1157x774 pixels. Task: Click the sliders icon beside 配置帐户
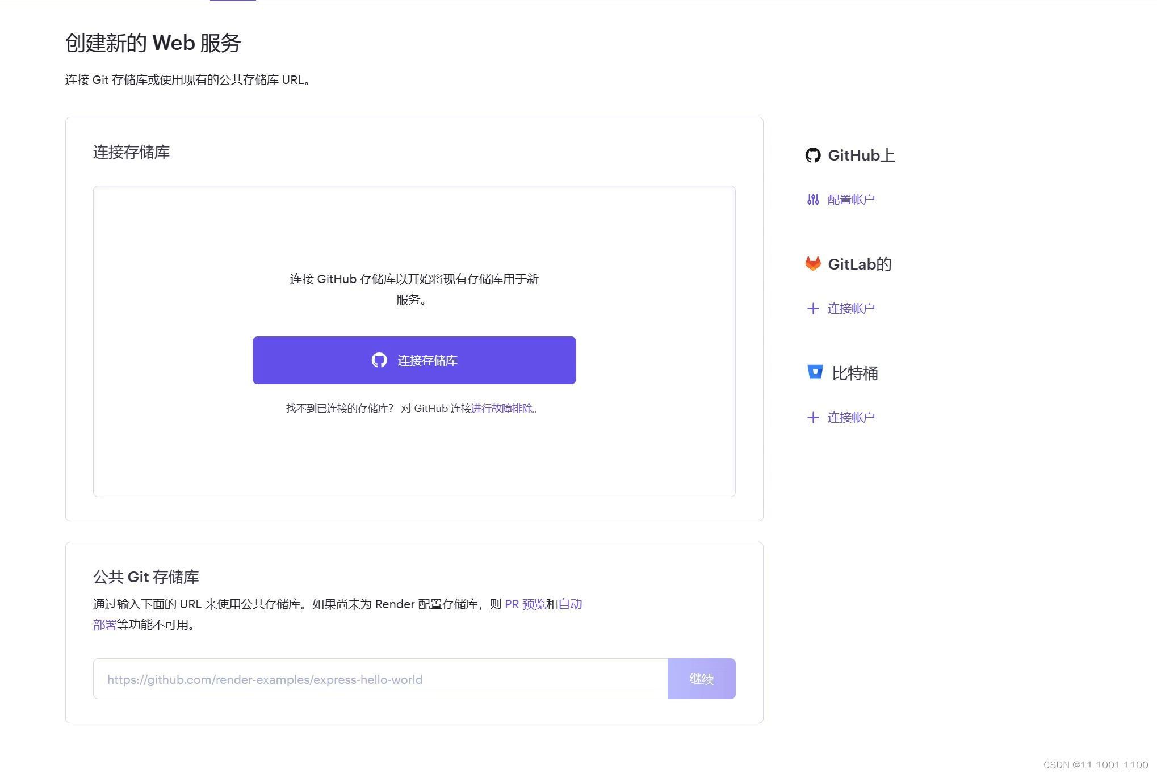click(813, 199)
